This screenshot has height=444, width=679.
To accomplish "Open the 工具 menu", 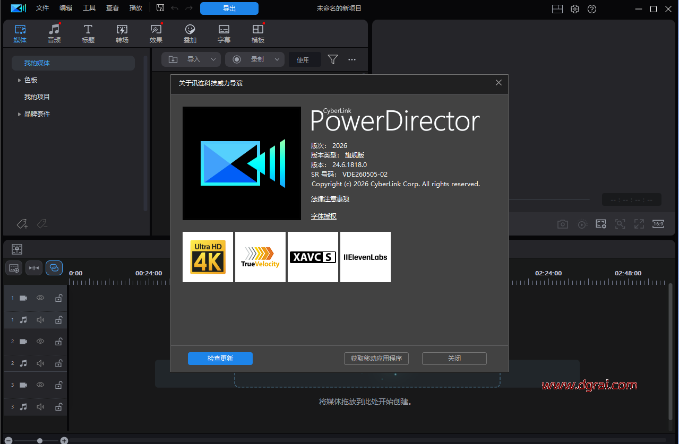I will 89,8.
